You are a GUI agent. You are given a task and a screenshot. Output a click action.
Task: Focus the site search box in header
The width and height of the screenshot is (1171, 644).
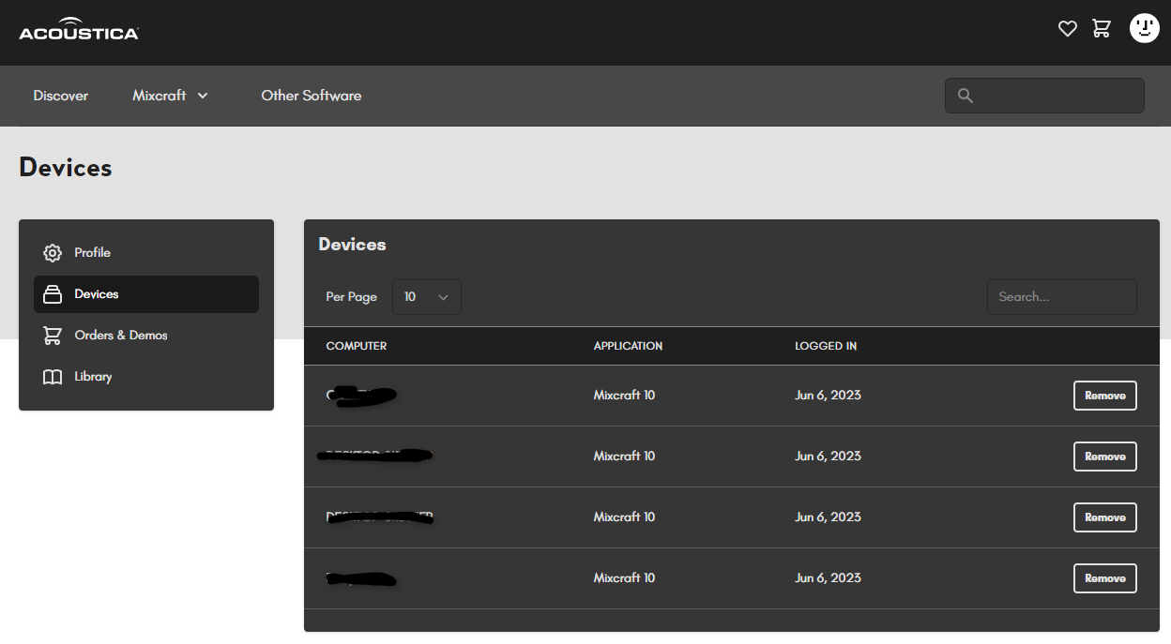pos(1044,96)
